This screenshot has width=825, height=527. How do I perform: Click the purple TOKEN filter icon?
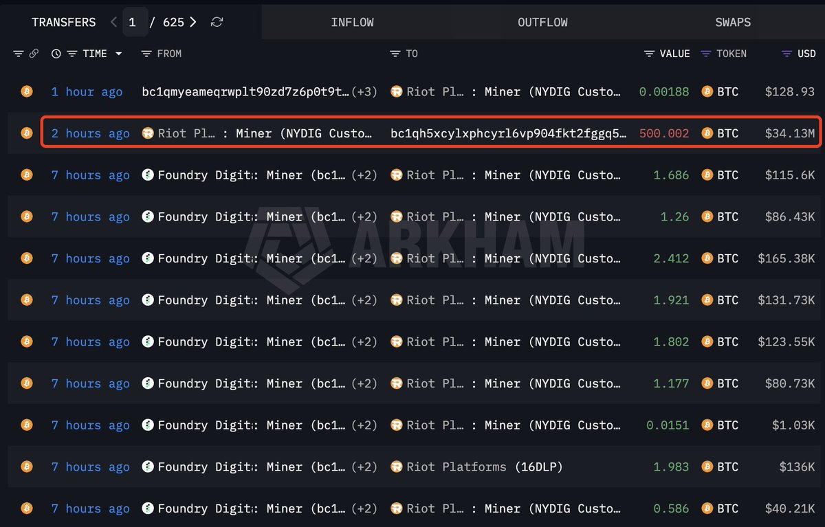pyautogui.click(x=705, y=53)
